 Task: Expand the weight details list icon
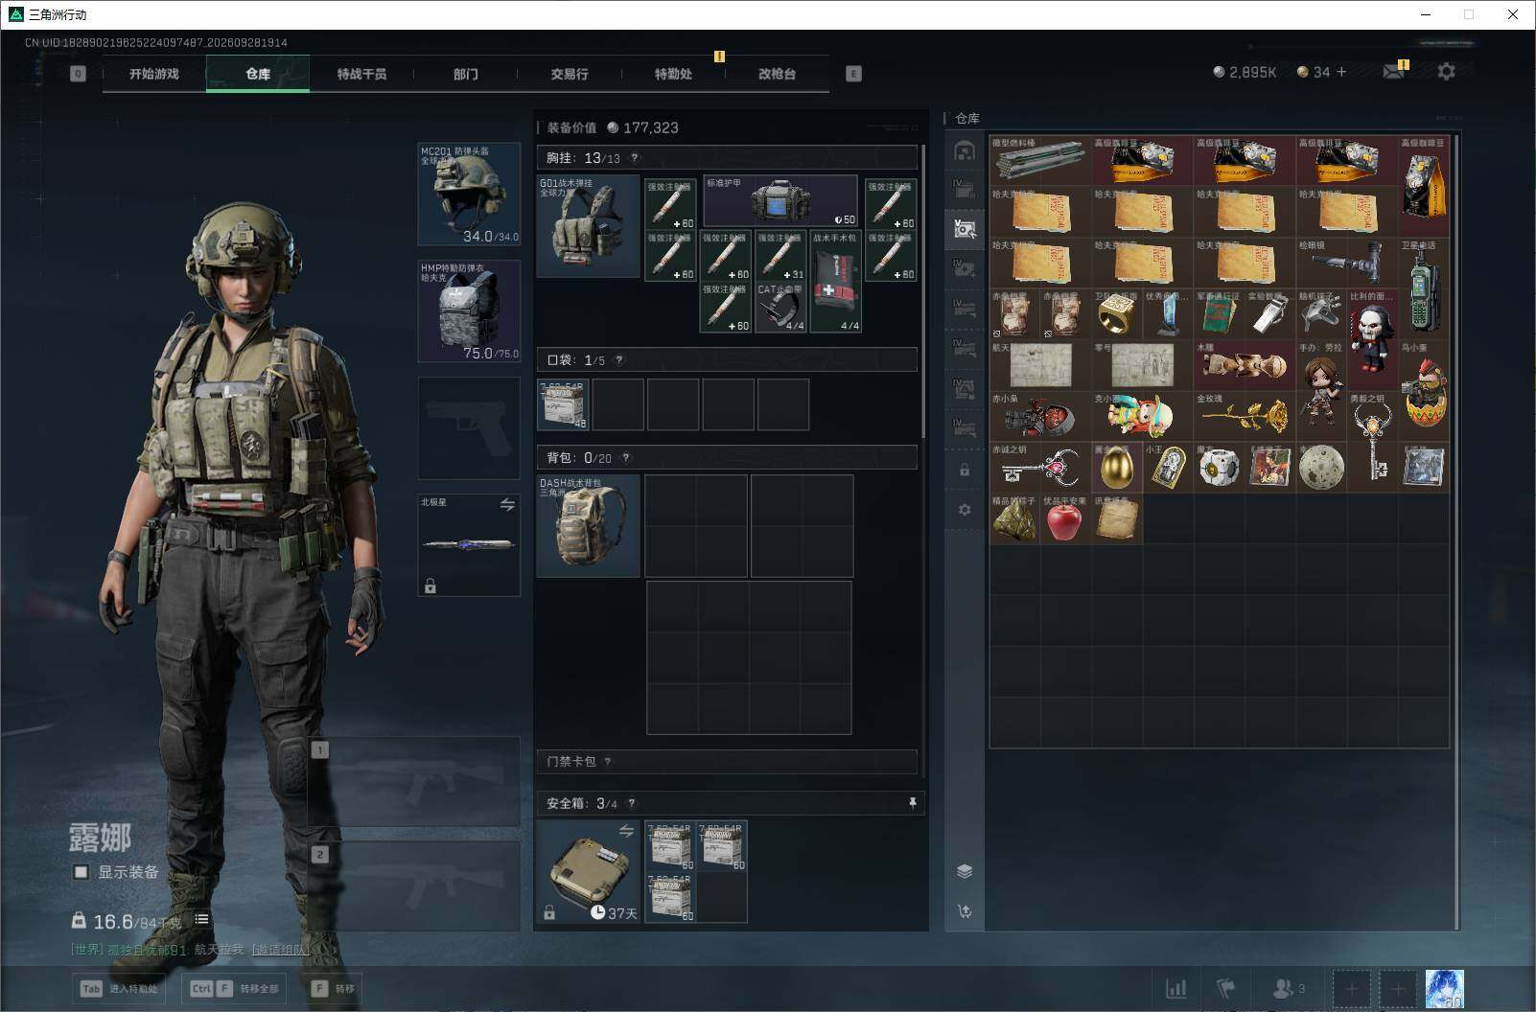pyautogui.click(x=201, y=920)
